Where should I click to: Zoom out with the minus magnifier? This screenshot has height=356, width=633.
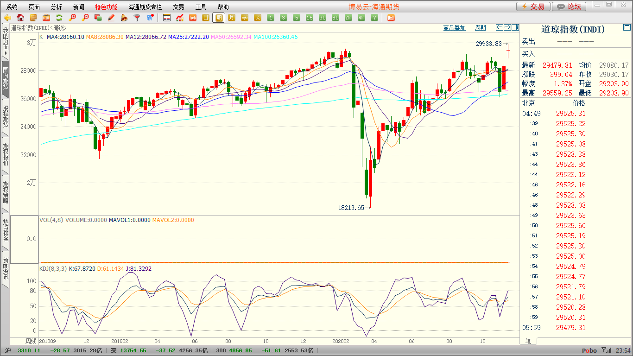(85, 18)
